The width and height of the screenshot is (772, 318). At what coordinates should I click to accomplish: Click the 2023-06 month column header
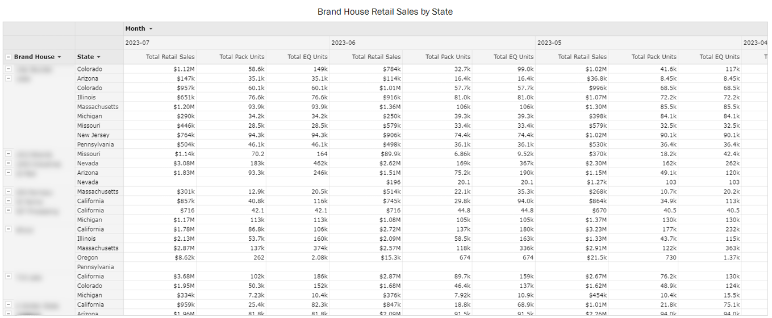[343, 43]
